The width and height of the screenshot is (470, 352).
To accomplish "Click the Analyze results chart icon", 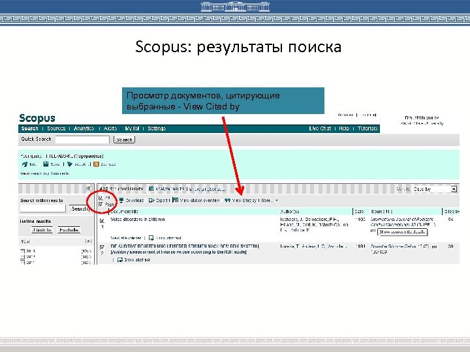I will [151, 189].
